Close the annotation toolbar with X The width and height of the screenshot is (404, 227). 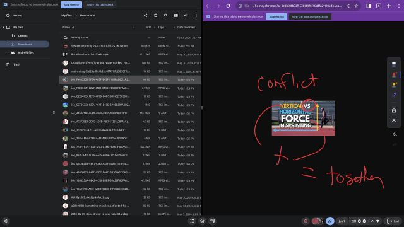[394, 120]
